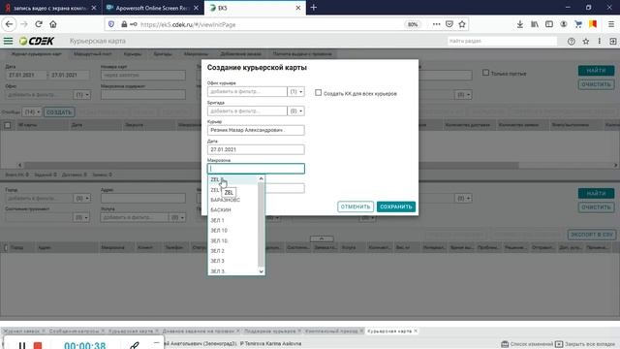Image resolution: width=620 pixels, height=349 pixels.
Task: Open the browser home page
Action: click(x=53, y=24)
